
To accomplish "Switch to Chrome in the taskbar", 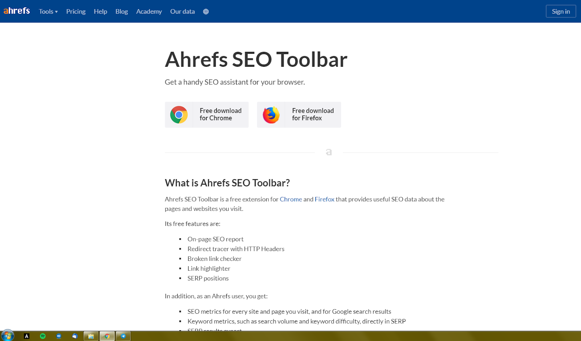I will pos(107,336).
